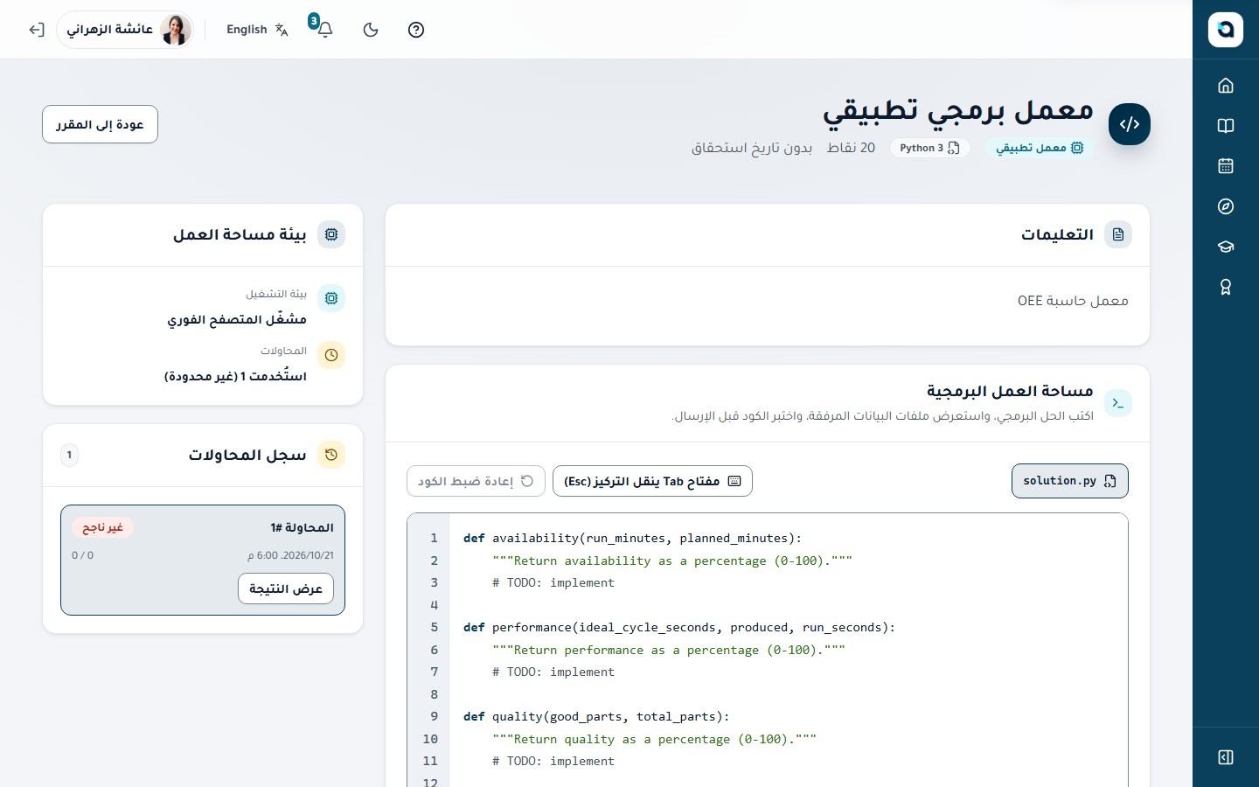Click in code line def availability

[632, 538]
